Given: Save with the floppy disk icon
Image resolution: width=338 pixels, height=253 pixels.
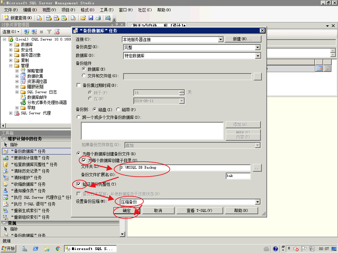Looking at the screenshot, I should (91, 18).
